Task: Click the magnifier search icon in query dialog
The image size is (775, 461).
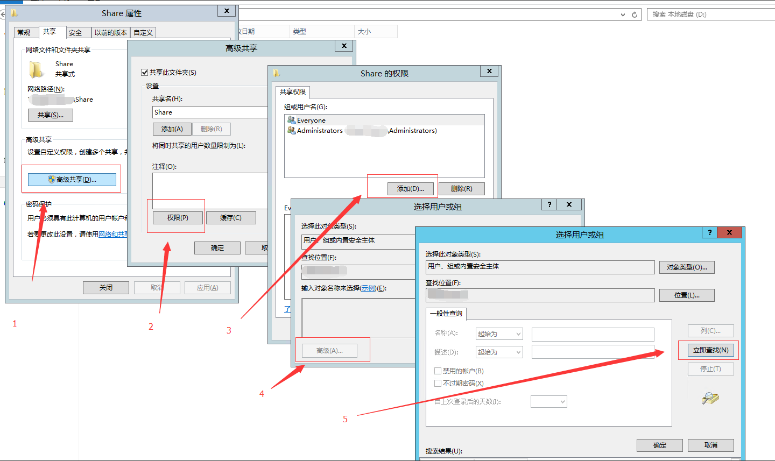Action: 710,398
